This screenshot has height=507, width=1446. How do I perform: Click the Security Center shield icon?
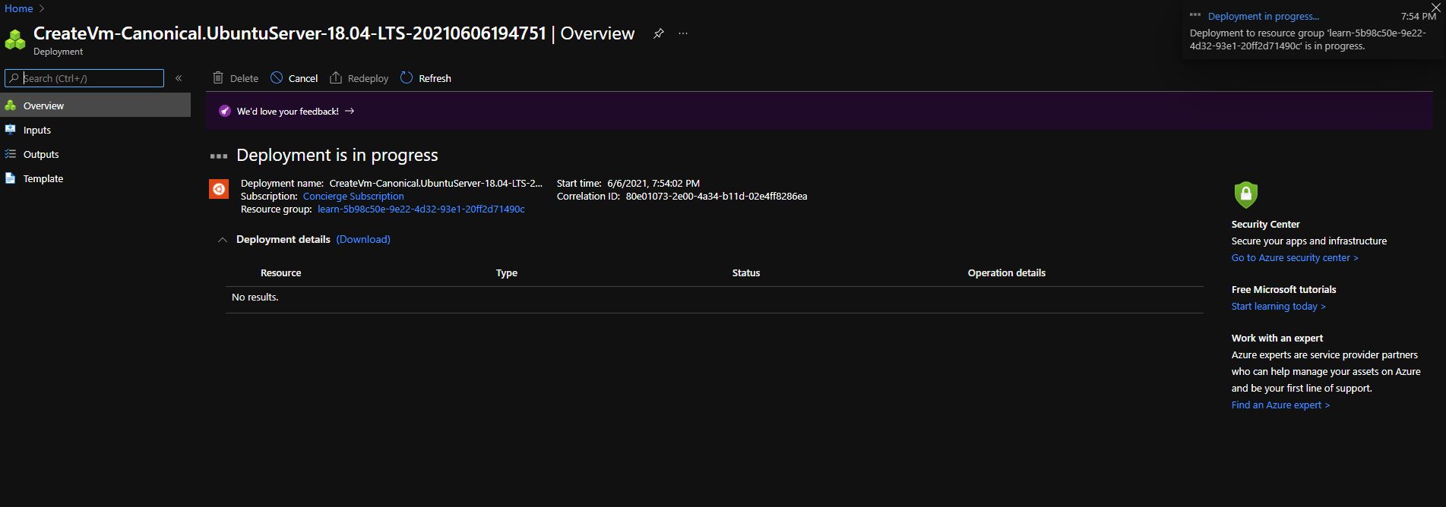point(1246,195)
